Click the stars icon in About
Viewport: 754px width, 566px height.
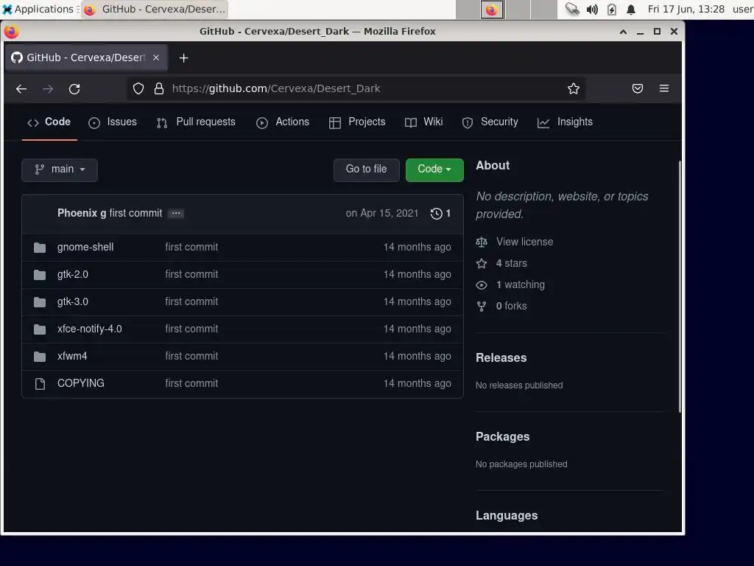[x=482, y=263]
